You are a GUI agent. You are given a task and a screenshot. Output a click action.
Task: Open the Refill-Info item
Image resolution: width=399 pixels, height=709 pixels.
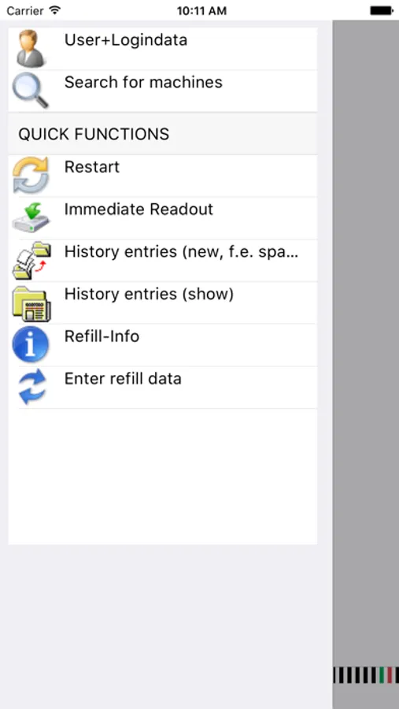click(163, 345)
